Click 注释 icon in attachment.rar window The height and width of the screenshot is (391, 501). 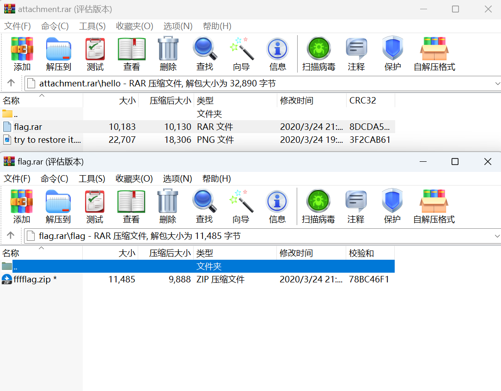click(x=356, y=49)
